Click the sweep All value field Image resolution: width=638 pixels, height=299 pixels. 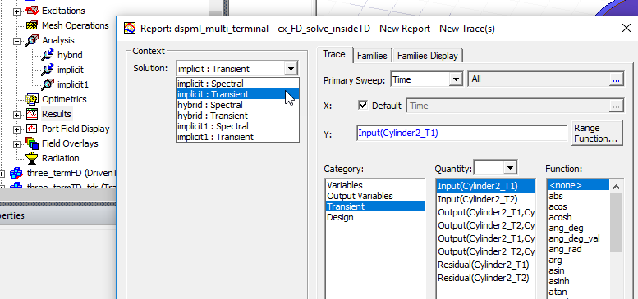[539, 79]
